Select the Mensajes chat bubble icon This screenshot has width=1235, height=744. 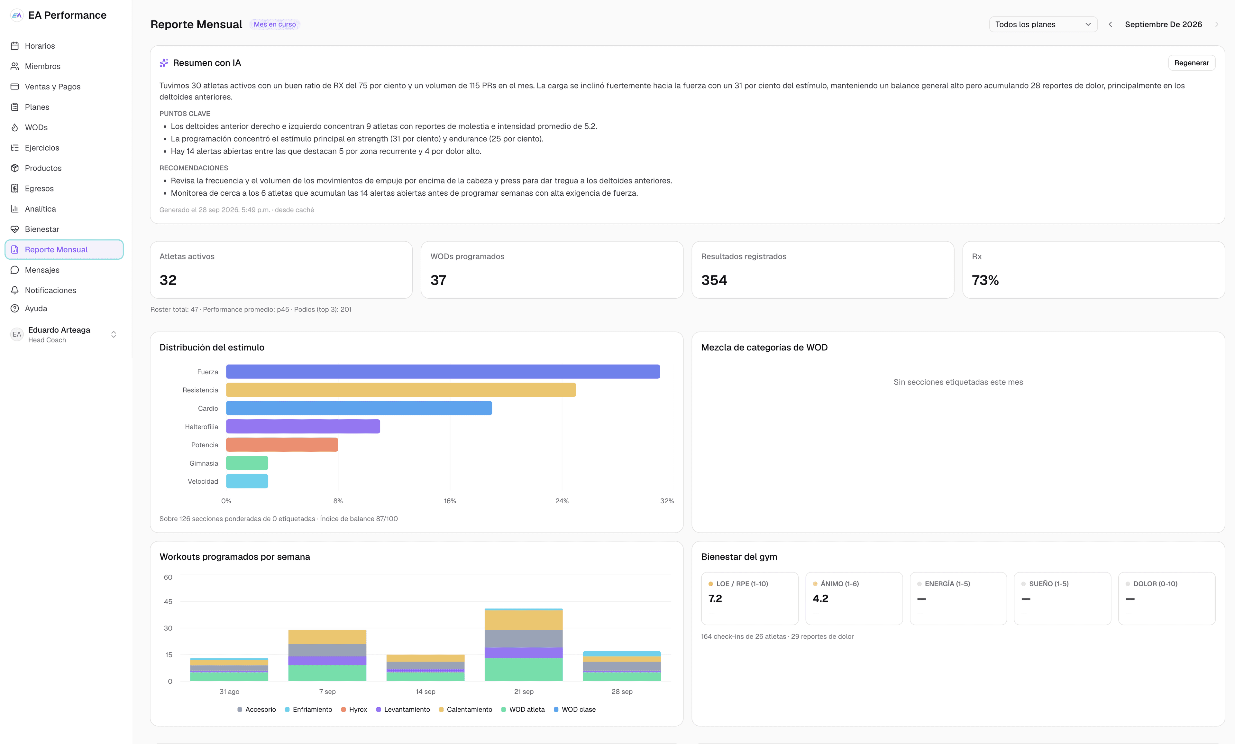[14, 270]
